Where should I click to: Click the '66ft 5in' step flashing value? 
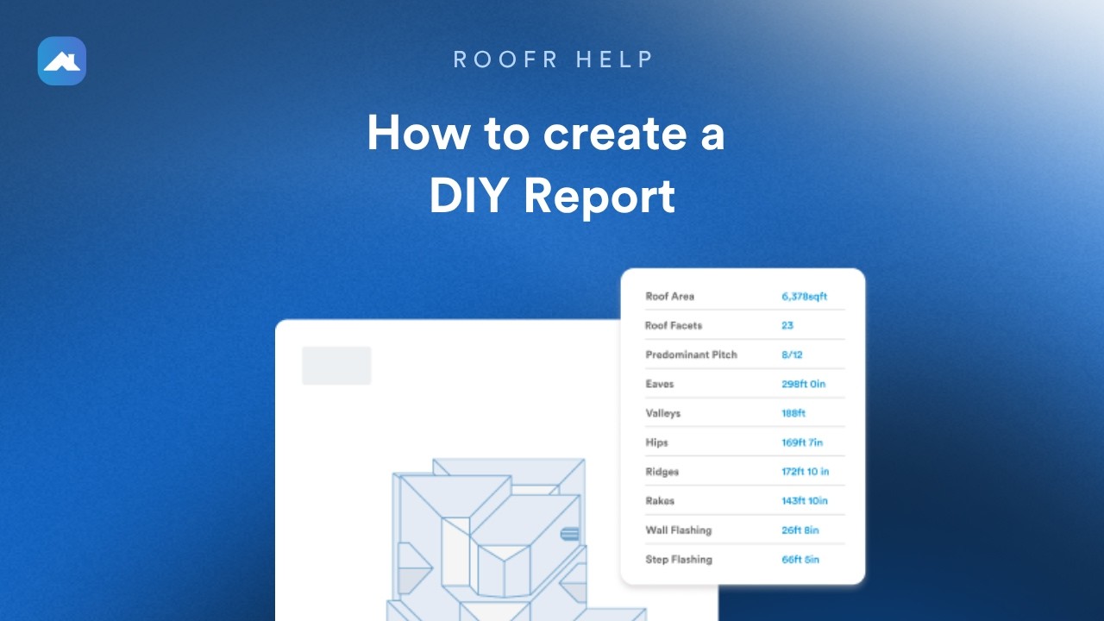[800, 560]
